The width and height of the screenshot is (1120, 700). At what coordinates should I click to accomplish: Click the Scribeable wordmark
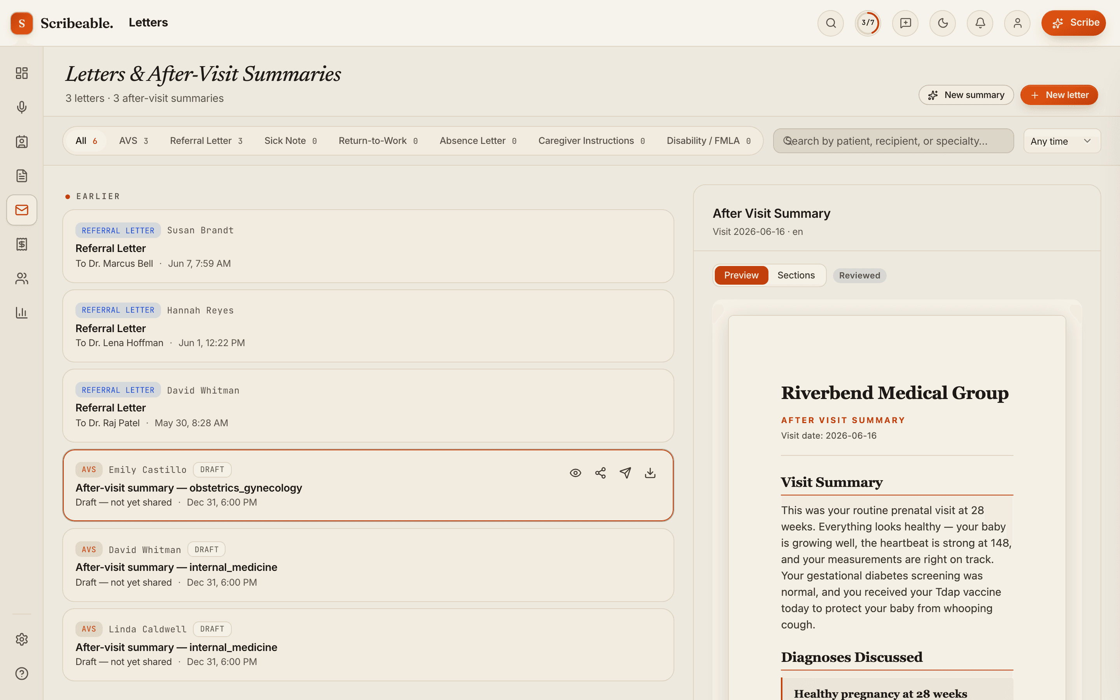click(77, 23)
